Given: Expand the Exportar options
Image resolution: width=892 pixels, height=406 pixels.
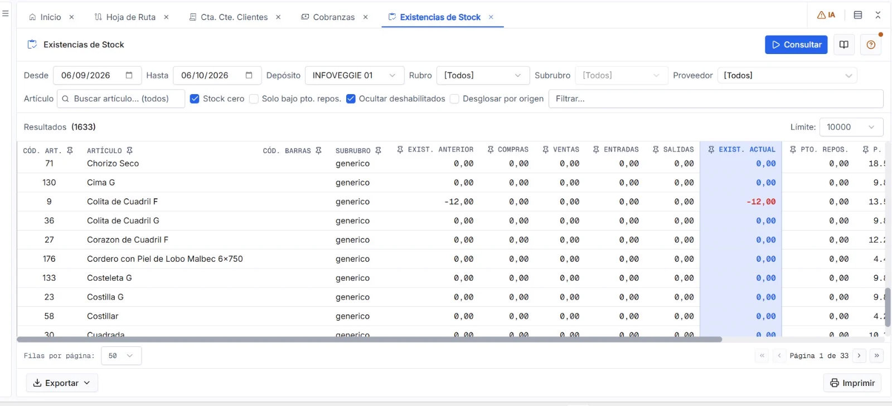Looking at the screenshot, I should click(x=62, y=383).
